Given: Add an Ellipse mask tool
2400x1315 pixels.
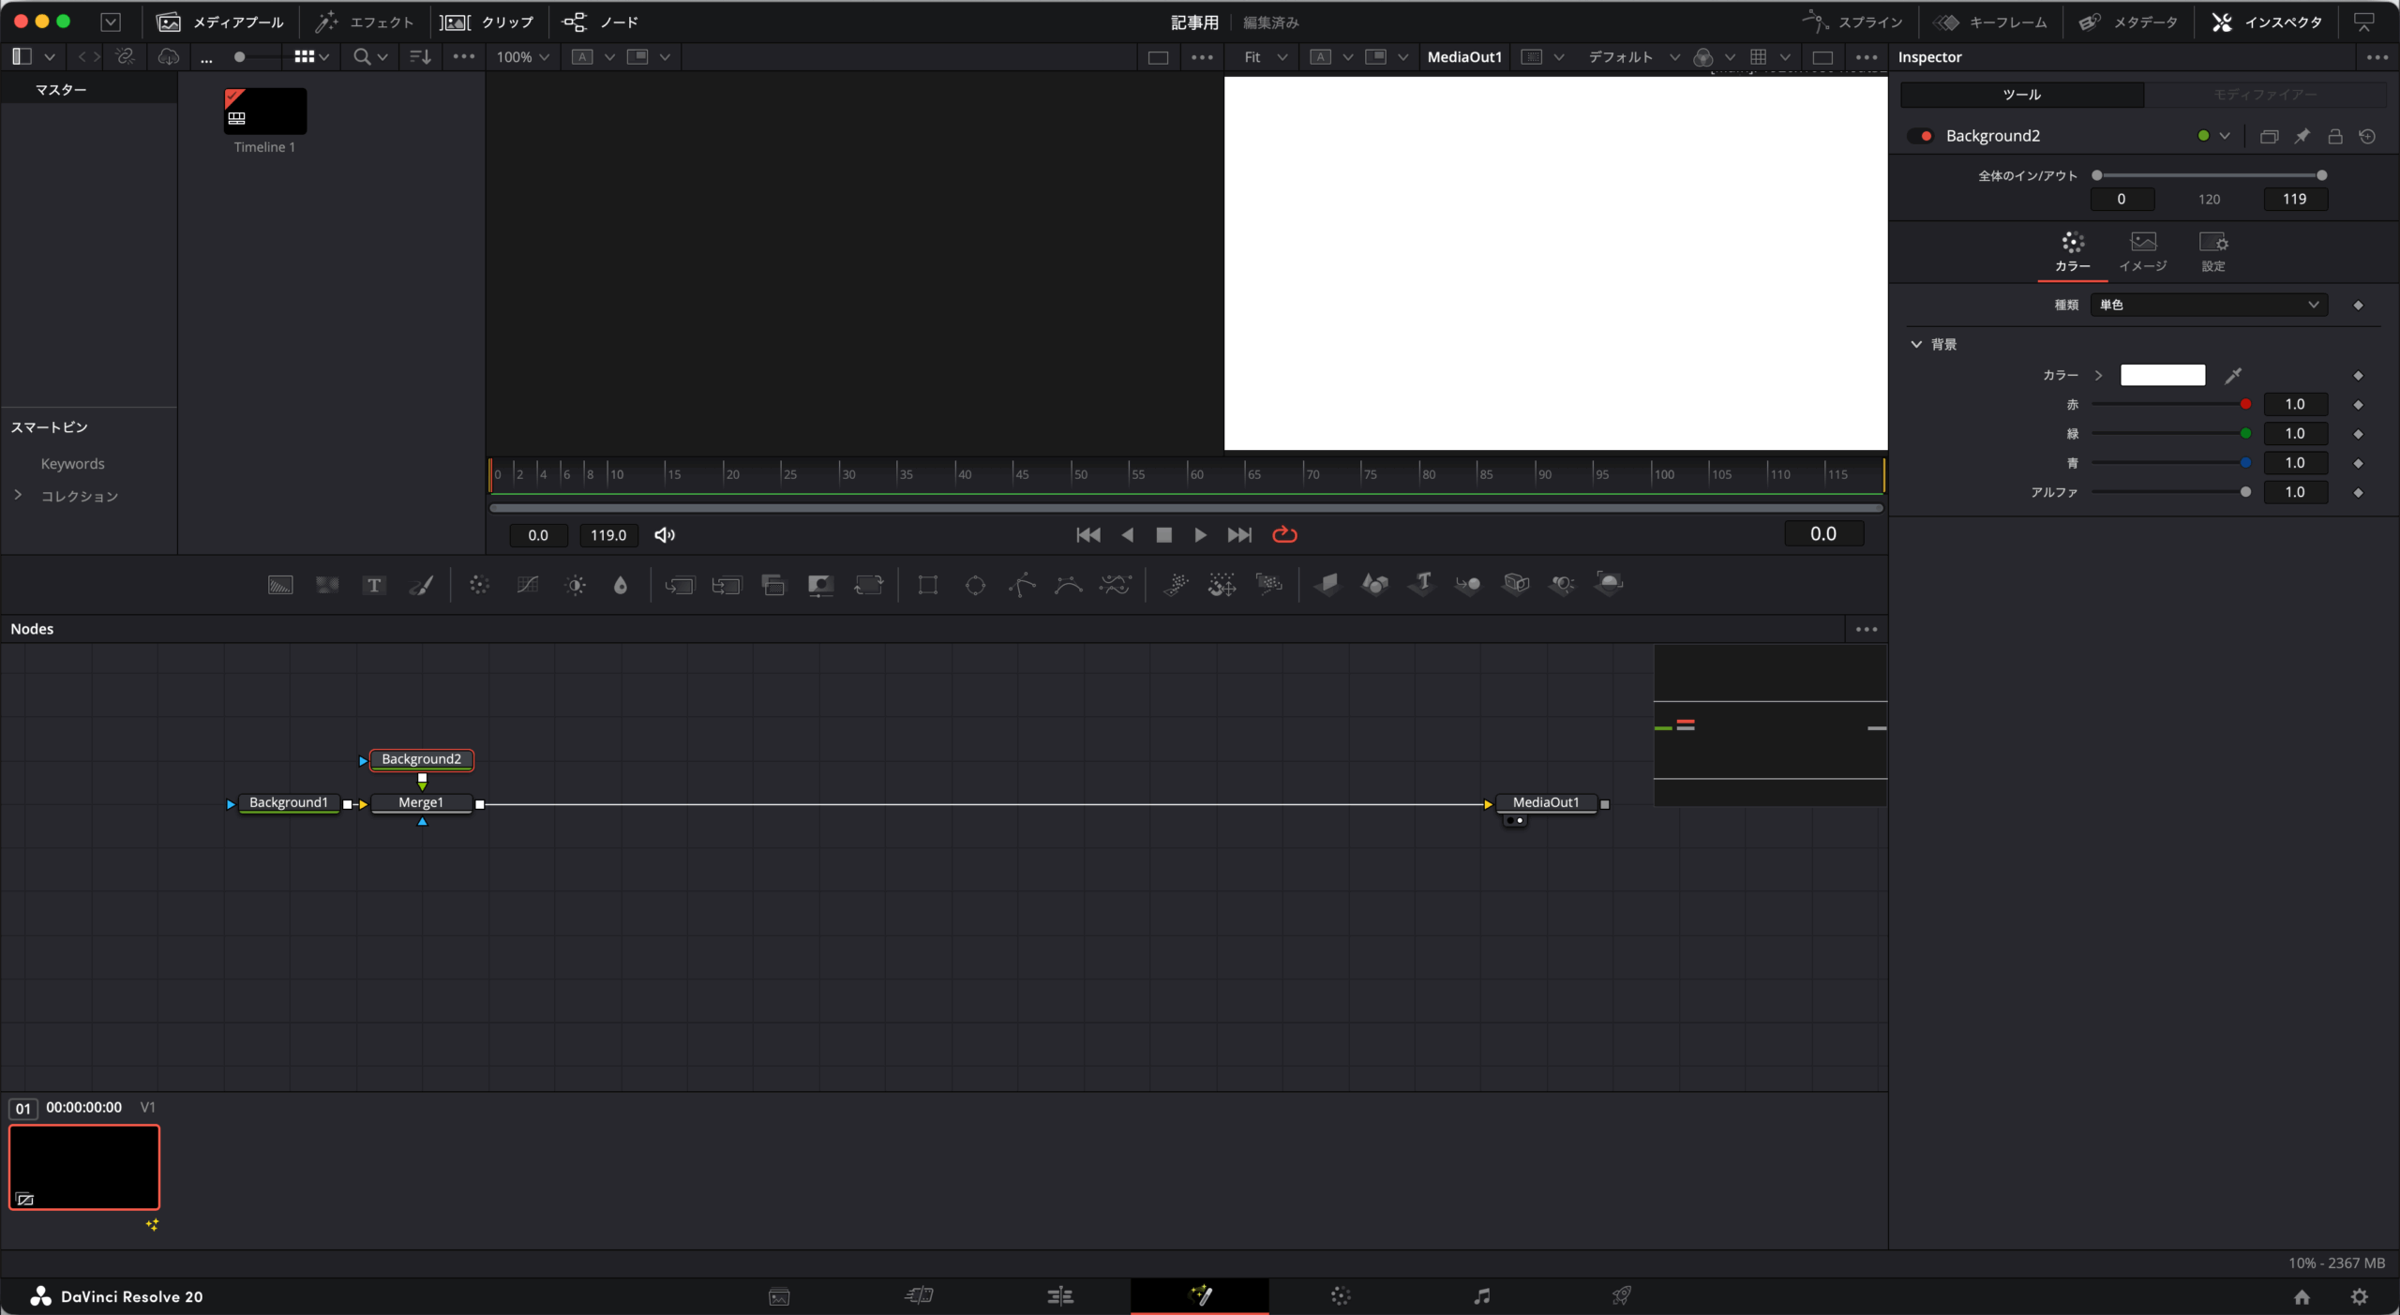Looking at the screenshot, I should pyautogui.click(x=975, y=586).
